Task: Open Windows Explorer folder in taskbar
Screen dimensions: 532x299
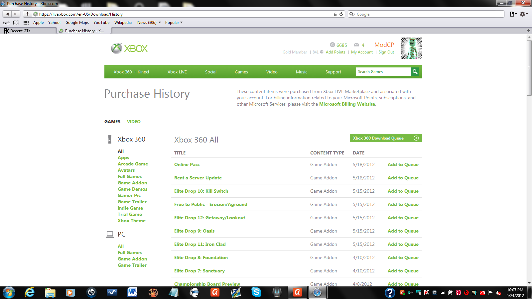Action: pos(50,292)
